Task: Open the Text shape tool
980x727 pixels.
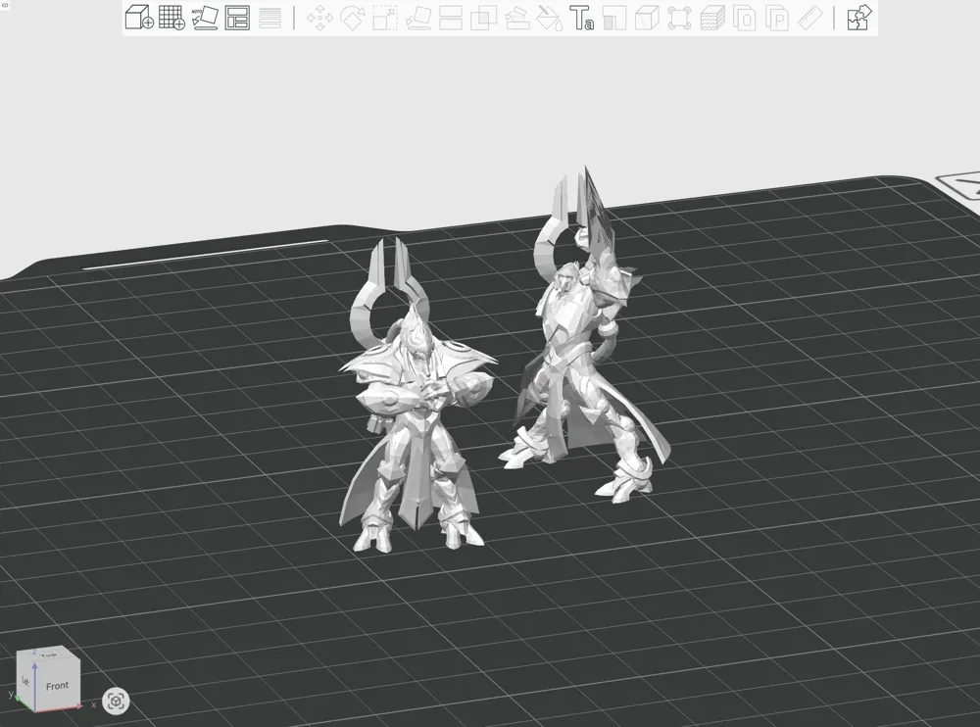Action: 581,18
